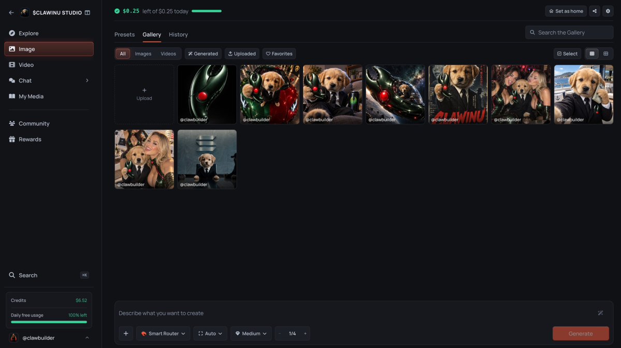
Task: Increase image count with plus button
Action: [305, 333]
